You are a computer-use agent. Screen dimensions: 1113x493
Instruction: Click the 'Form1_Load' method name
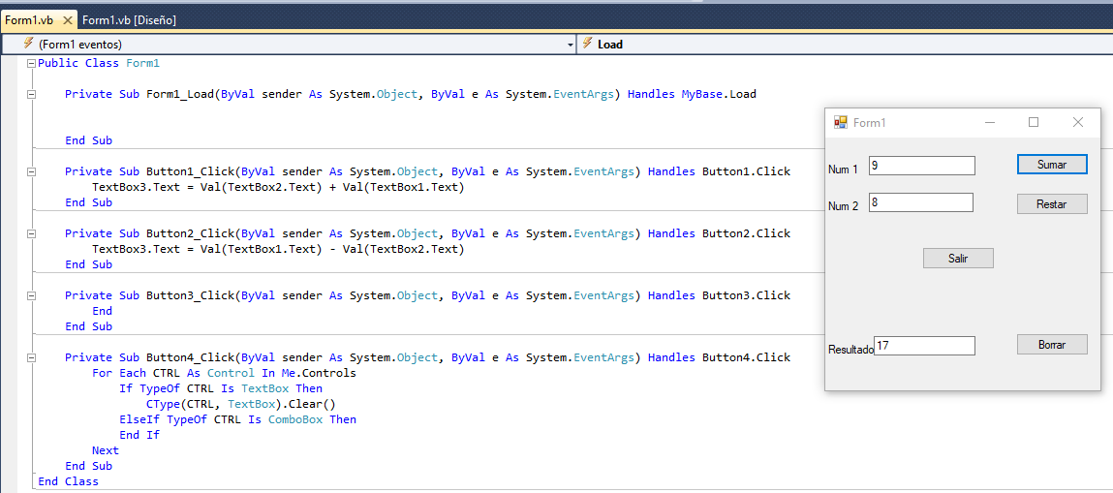pos(179,94)
